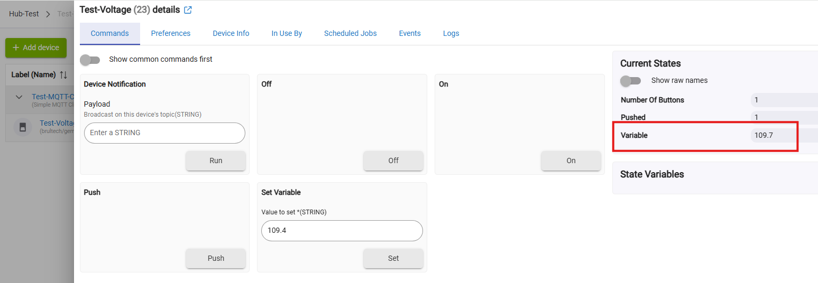Click the Off command button
Screen dimensions: 818x283
pos(393,161)
